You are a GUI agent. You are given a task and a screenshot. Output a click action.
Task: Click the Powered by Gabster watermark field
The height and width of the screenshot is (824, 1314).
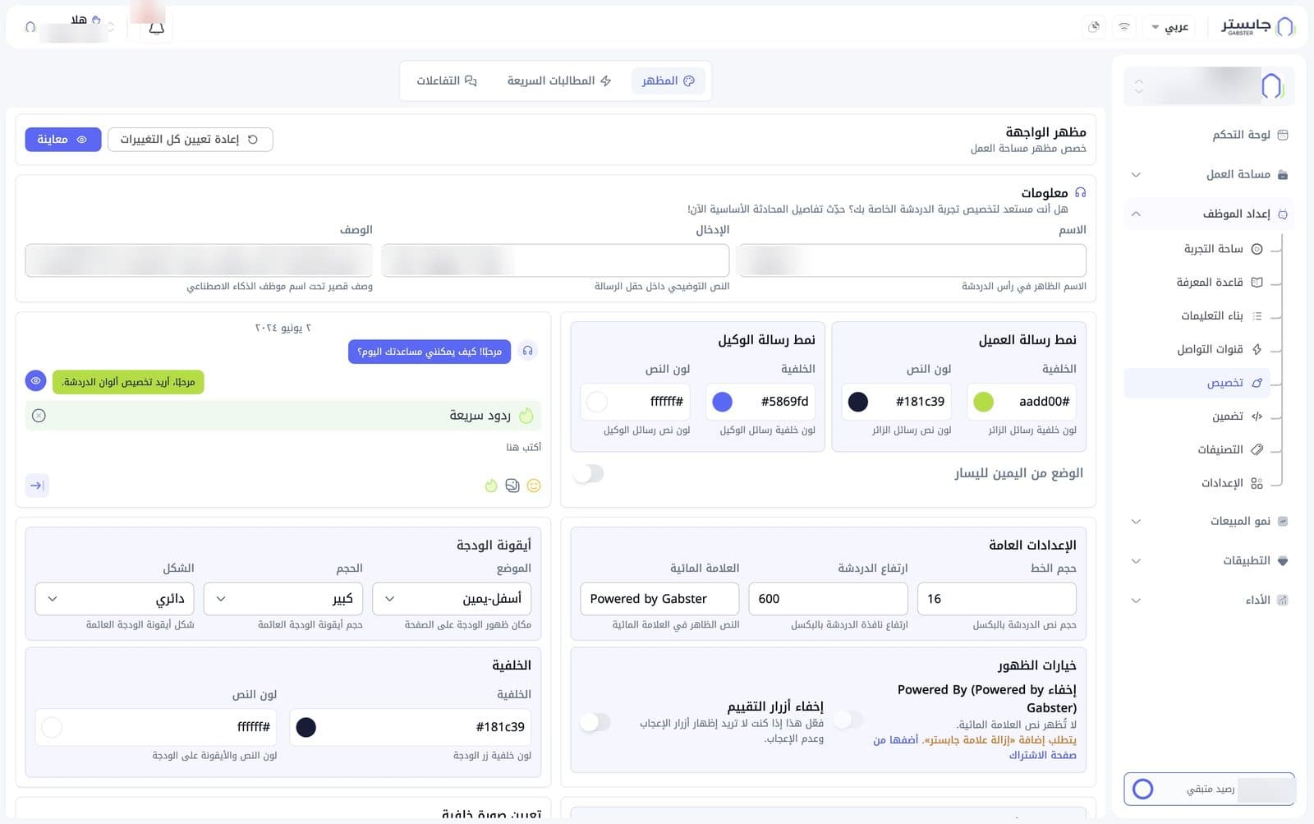659,599
